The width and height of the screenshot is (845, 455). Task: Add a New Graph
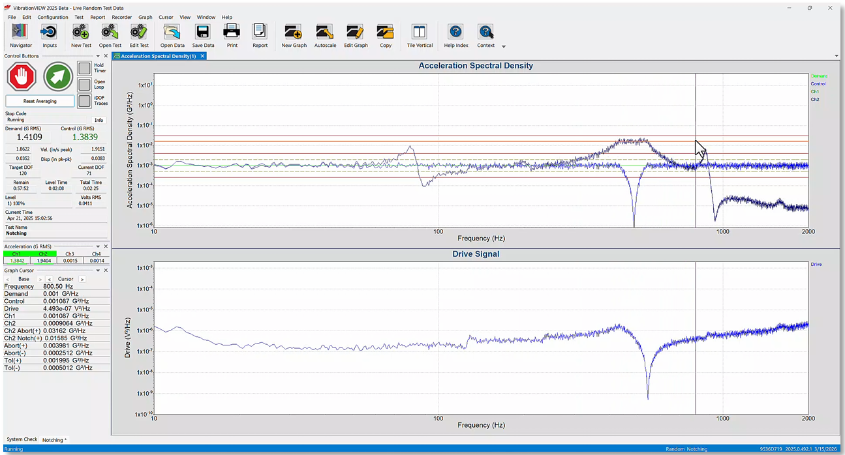pos(294,36)
